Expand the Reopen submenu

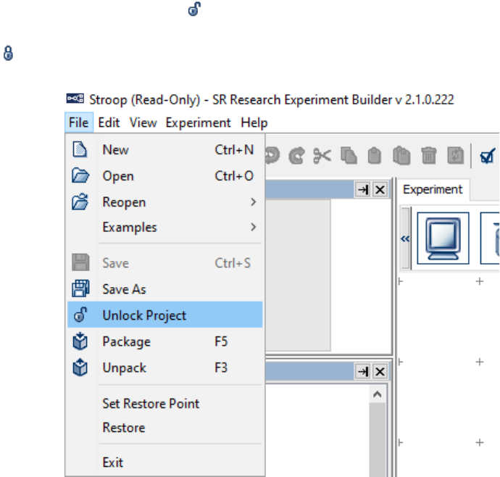click(165, 202)
